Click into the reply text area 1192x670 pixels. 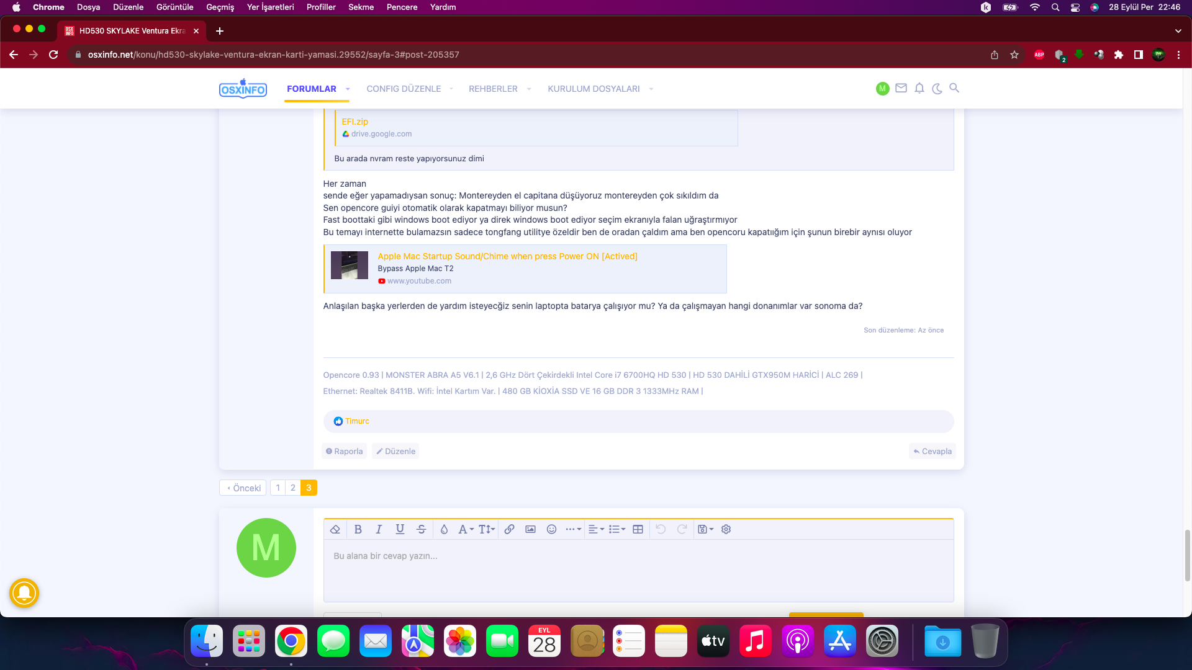(x=638, y=569)
